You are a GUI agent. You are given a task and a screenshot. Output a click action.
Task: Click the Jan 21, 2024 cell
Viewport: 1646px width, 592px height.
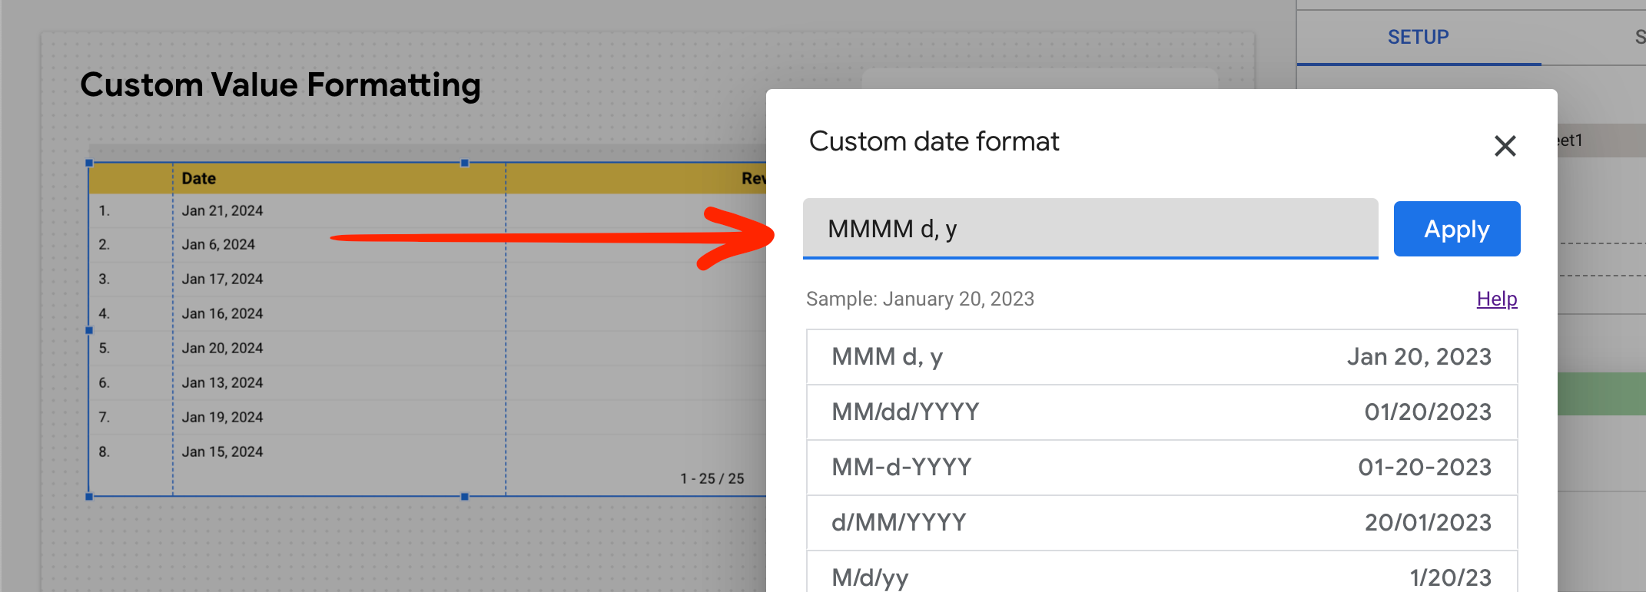click(223, 210)
